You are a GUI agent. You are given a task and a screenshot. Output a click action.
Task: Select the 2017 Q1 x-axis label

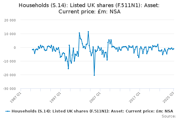pyautogui.click(x=136, y=96)
